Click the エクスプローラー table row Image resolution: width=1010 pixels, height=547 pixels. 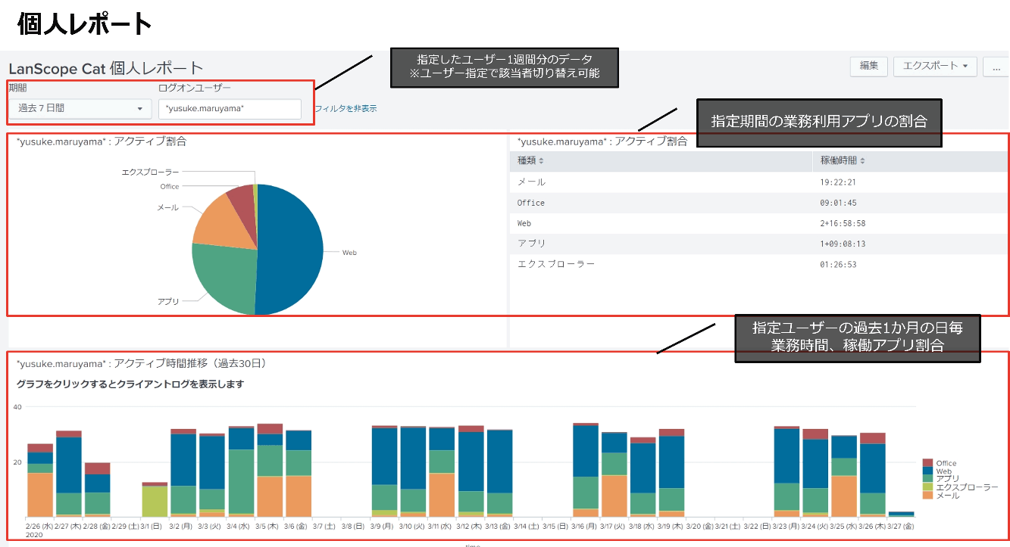[x=758, y=265]
